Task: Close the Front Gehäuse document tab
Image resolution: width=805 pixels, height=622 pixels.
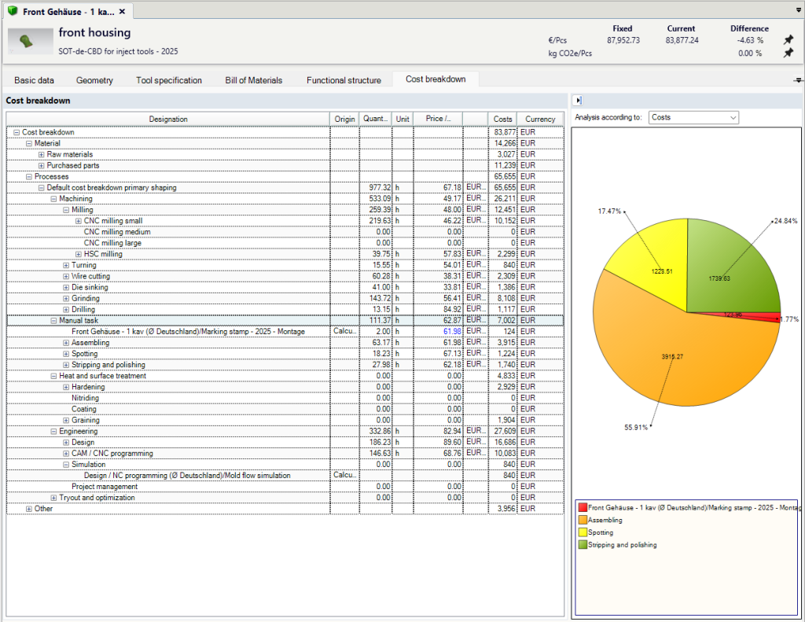Action: pyautogui.click(x=122, y=11)
